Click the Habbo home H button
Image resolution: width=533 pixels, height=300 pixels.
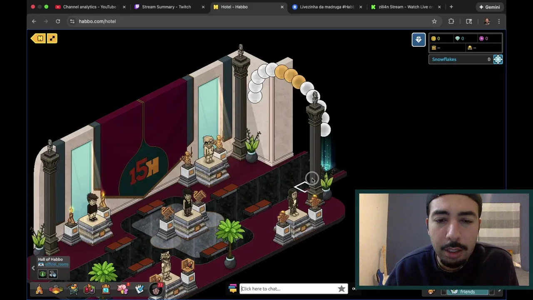pos(39,38)
